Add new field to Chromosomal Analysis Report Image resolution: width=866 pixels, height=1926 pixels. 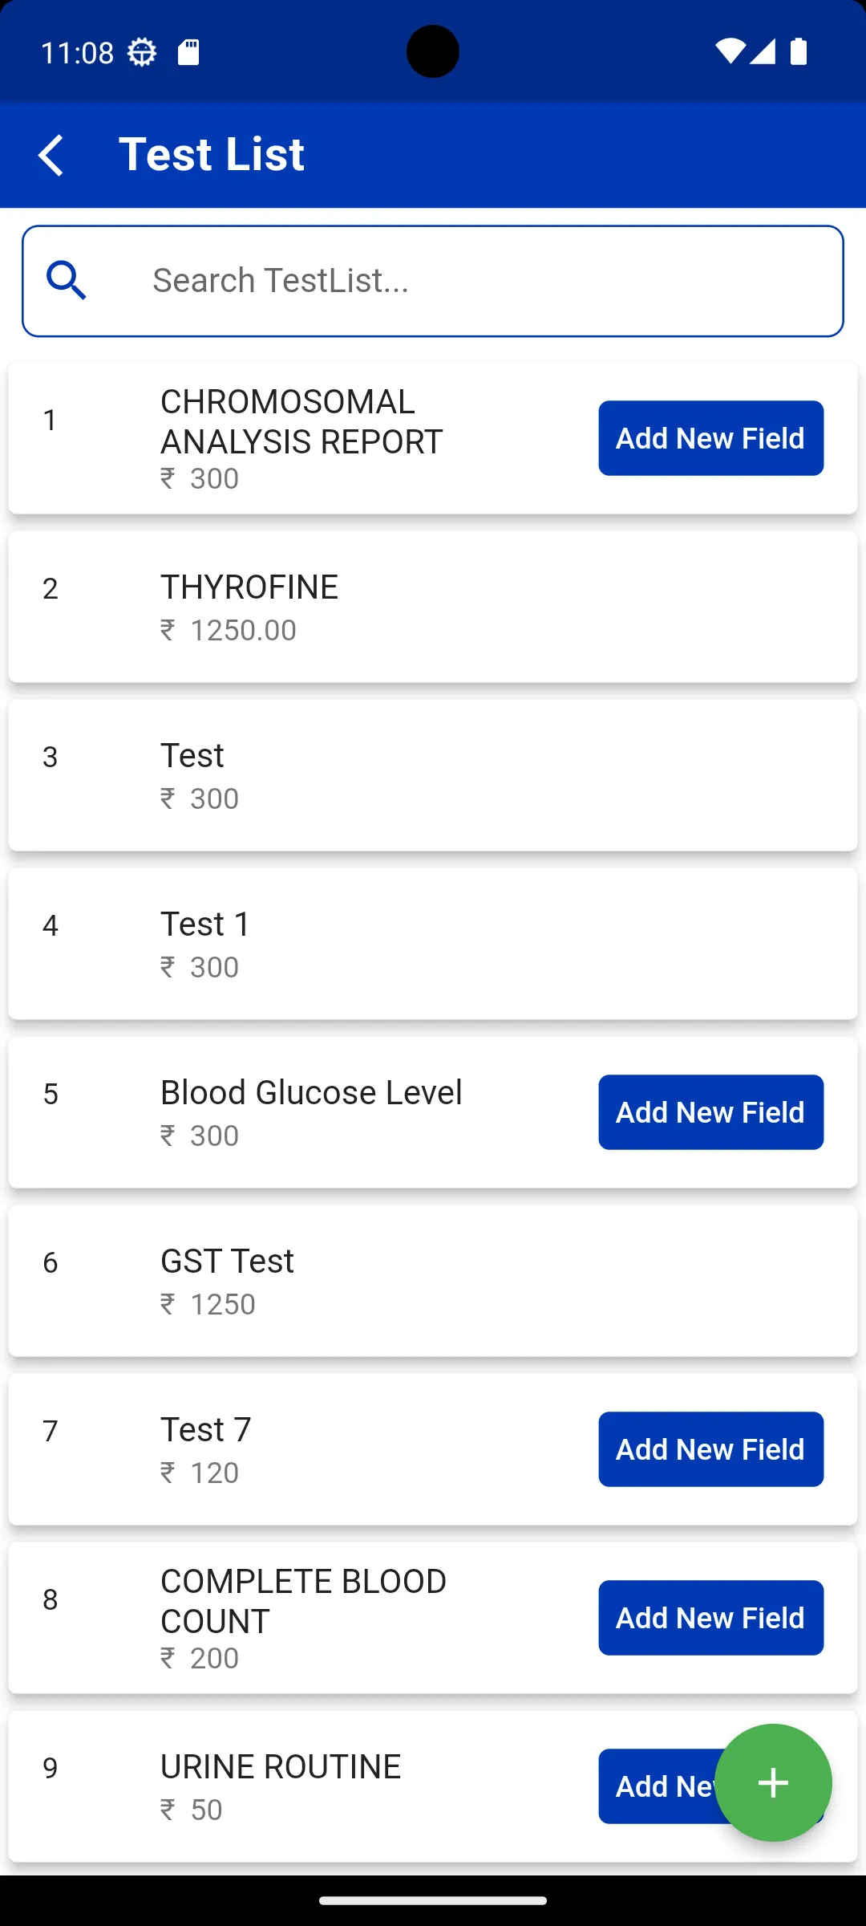click(x=710, y=438)
